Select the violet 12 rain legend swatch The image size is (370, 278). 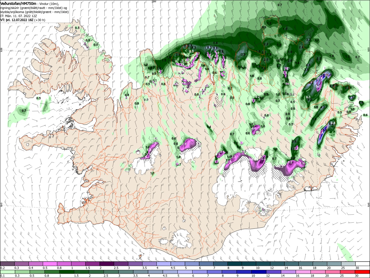274,272
